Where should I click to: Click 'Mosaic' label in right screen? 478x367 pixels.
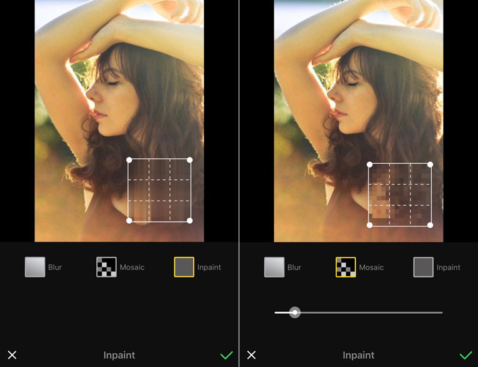tap(371, 267)
